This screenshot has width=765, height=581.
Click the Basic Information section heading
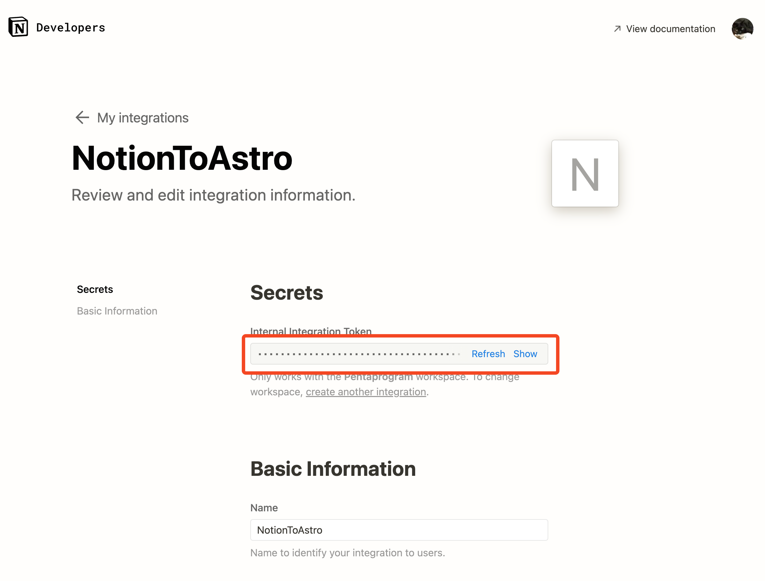coord(333,469)
